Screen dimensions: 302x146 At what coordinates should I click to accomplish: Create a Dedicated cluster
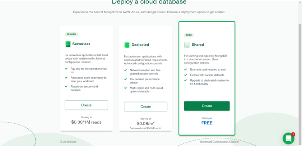point(145,107)
